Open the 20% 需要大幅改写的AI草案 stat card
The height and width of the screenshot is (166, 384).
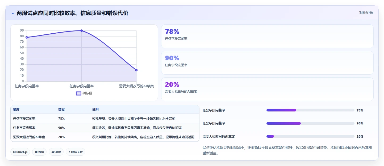coord(267,89)
